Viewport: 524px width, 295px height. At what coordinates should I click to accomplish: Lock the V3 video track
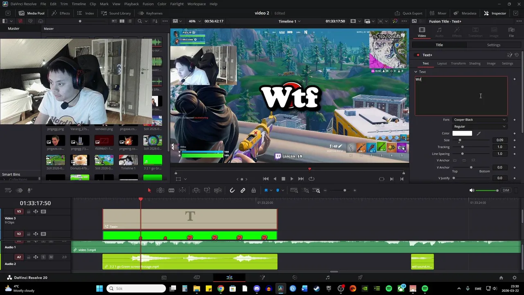point(28,212)
